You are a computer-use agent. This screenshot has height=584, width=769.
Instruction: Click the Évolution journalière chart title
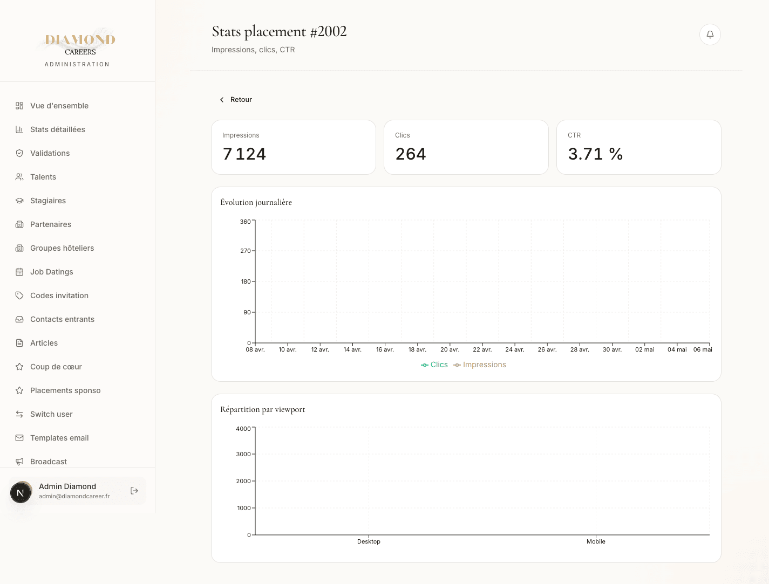pyautogui.click(x=256, y=202)
